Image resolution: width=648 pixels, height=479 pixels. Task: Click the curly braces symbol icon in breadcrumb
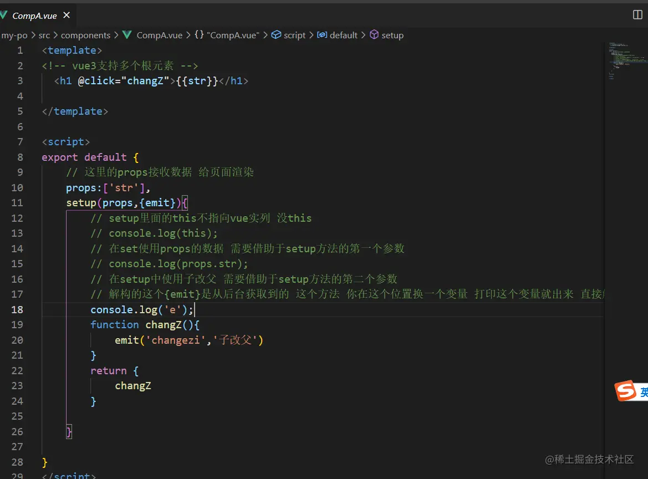pyautogui.click(x=199, y=35)
